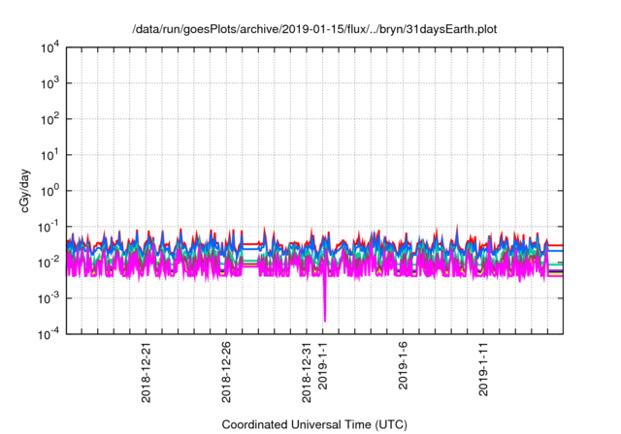Click the Coordinated Universal Time axis label
This screenshot has height=434, width=621.
click(314, 424)
